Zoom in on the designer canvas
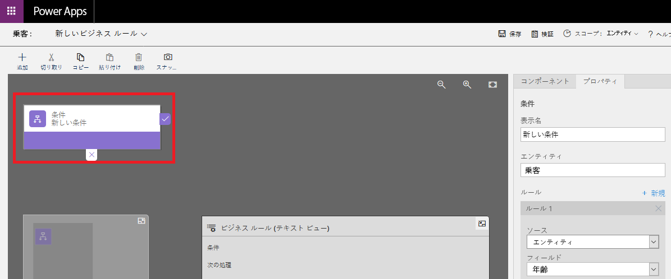 pos(467,85)
